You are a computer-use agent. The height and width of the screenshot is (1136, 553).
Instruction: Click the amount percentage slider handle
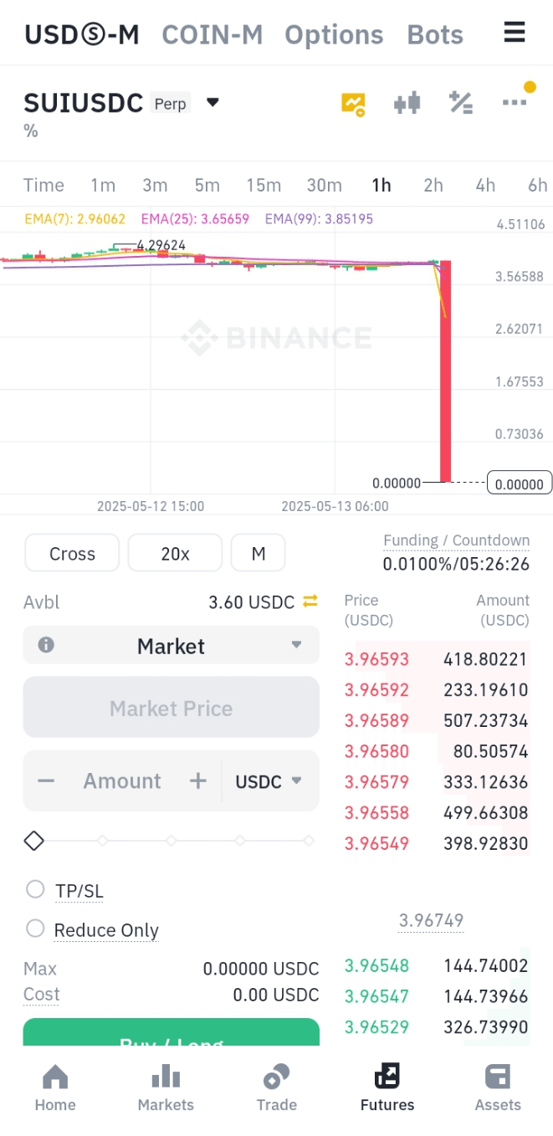click(x=33, y=841)
